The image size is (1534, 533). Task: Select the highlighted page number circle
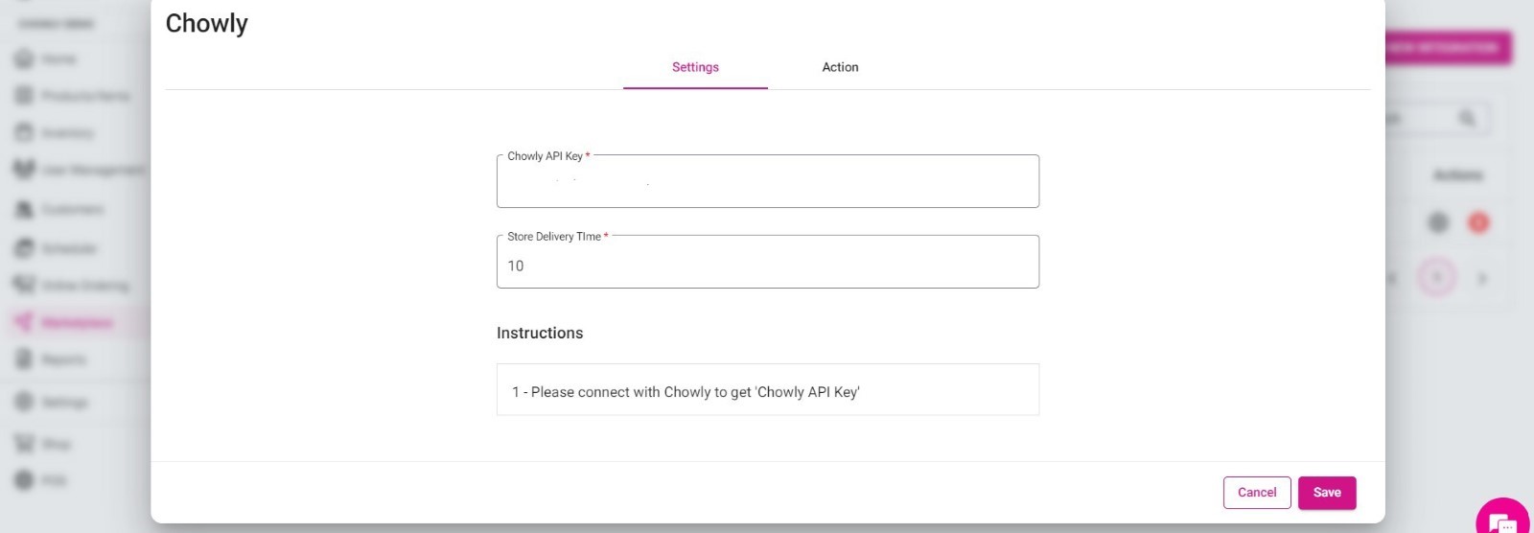(1436, 278)
